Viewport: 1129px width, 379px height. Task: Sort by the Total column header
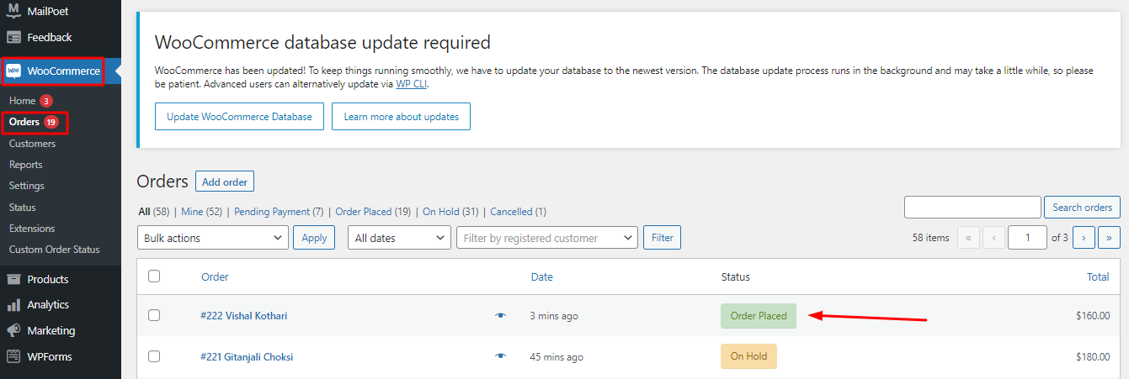coord(1098,276)
